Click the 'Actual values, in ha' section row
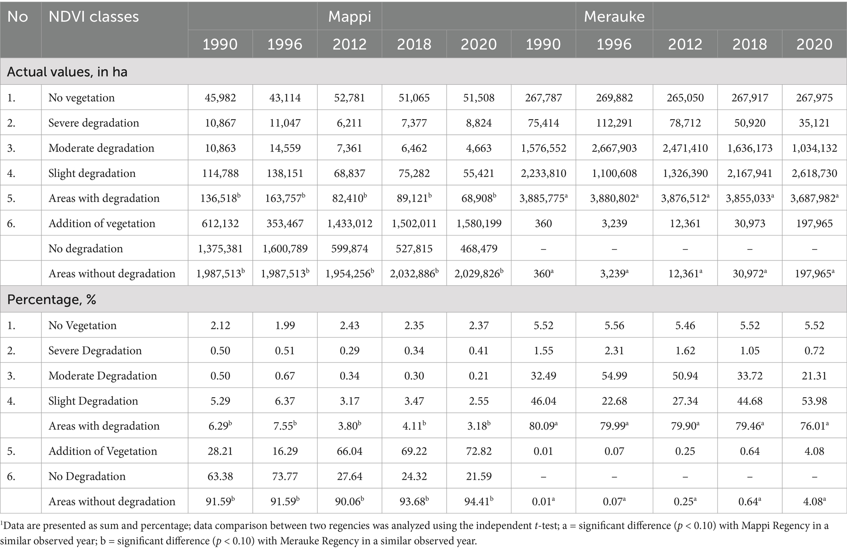Viewport: 847px width, 550px height. [423, 72]
